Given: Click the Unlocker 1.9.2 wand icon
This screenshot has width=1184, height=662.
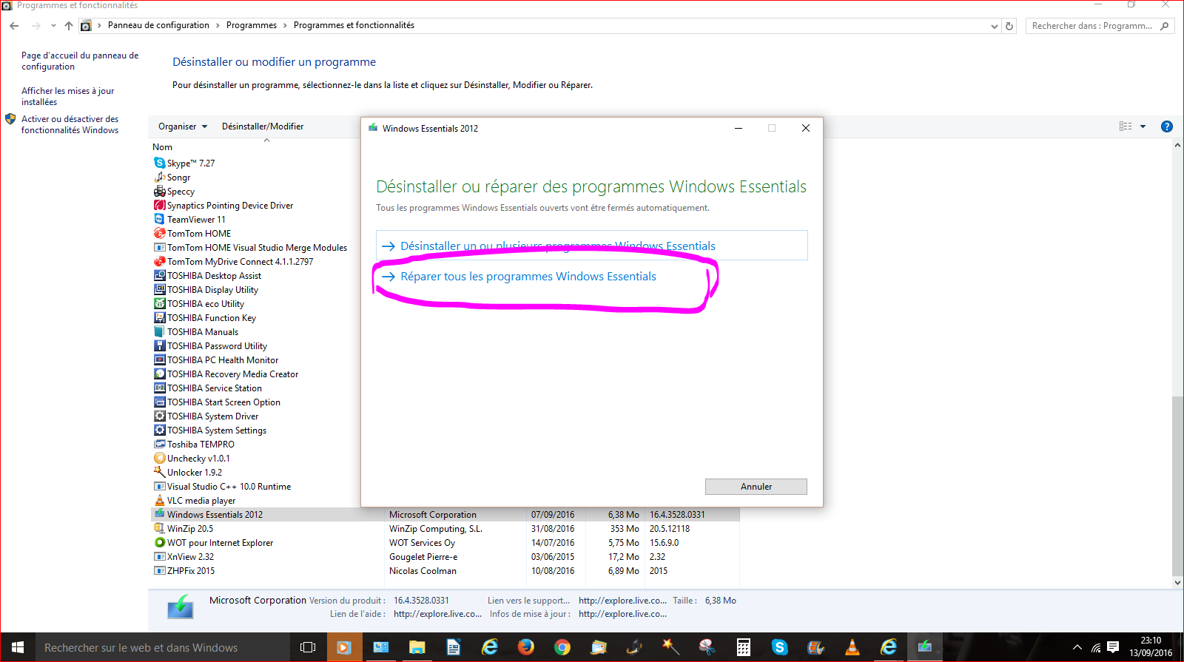Looking at the screenshot, I should [159, 472].
